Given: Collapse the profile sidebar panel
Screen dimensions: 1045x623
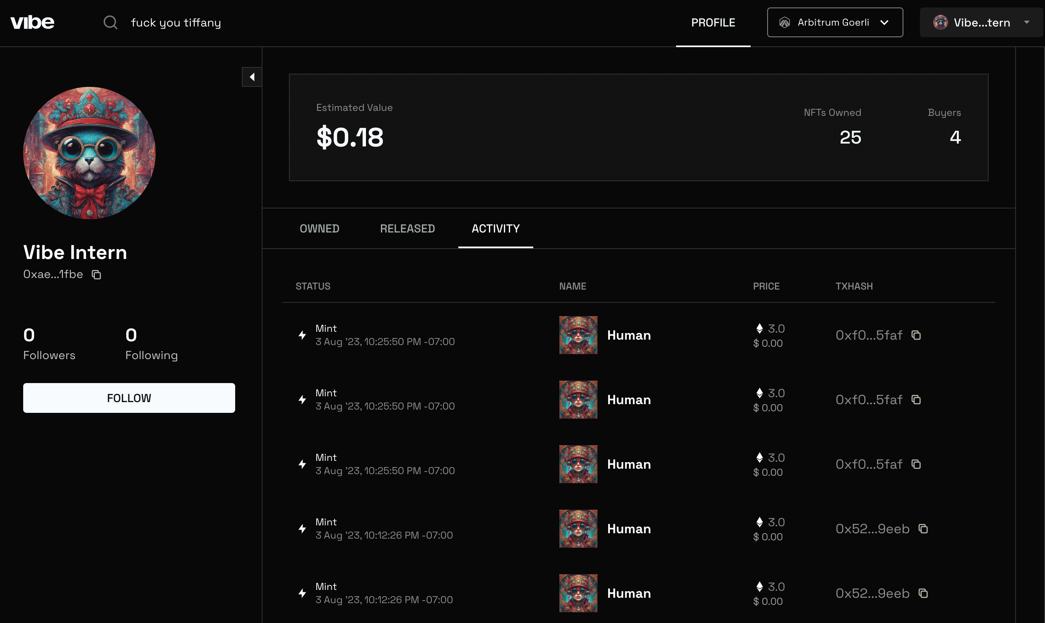Looking at the screenshot, I should [x=252, y=77].
